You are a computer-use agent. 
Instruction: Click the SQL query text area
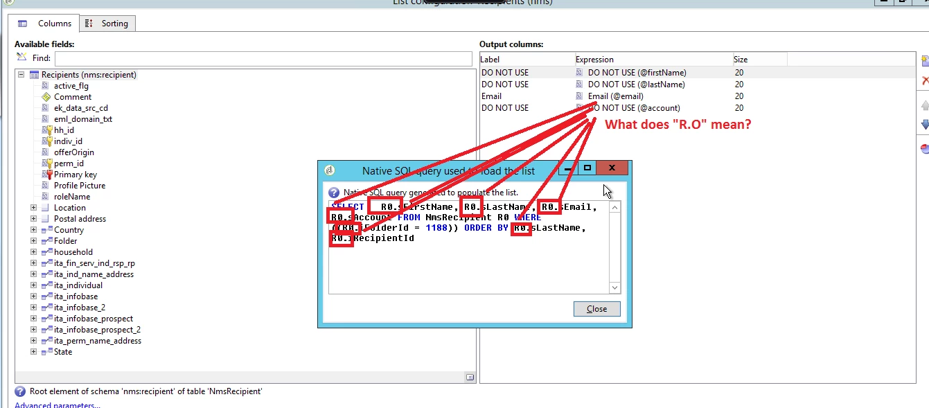[x=469, y=247]
